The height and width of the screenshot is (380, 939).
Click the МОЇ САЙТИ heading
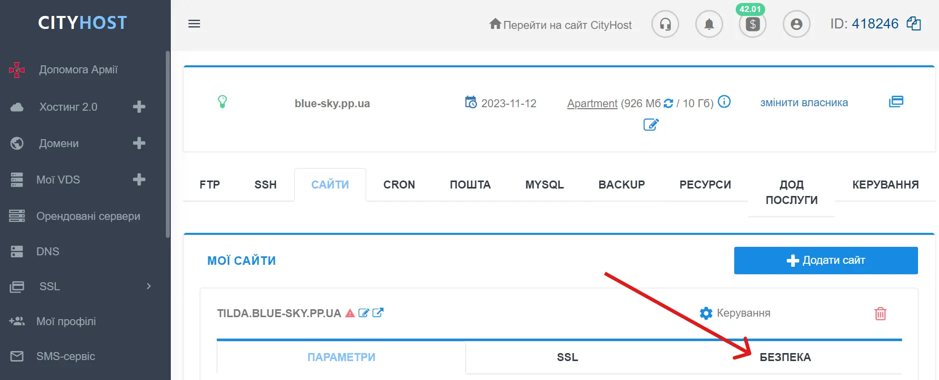click(x=241, y=261)
